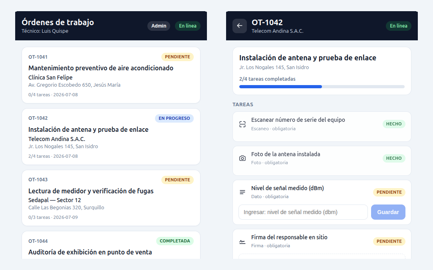Click Dato · obligatoria subtitle
Image resolution: width=433 pixels, height=270 pixels.
point(270,197)
